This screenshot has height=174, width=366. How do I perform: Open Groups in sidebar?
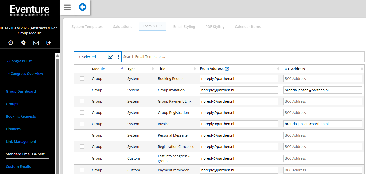(x=12, y=104)
